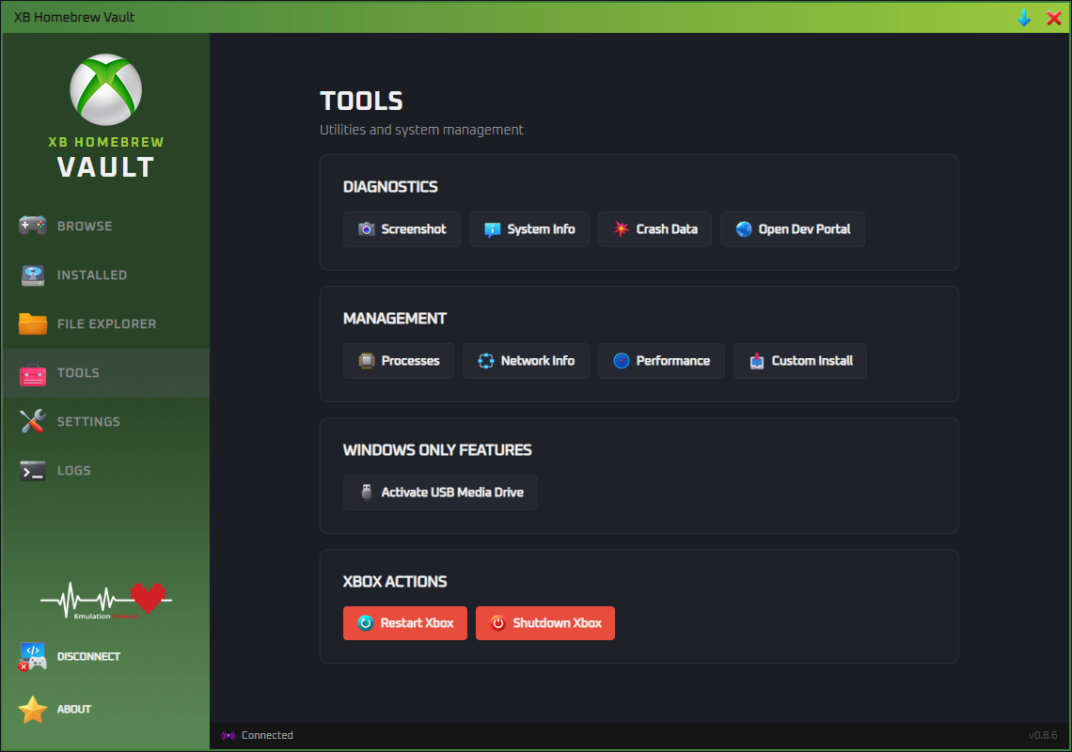Go to the Installed page
Viewport: 1072px width, 752px height.
pyautogui.click(x=106, y=274)
